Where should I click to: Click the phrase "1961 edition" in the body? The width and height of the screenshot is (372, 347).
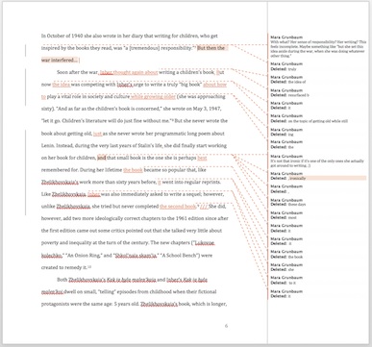(x=190, y=218)
